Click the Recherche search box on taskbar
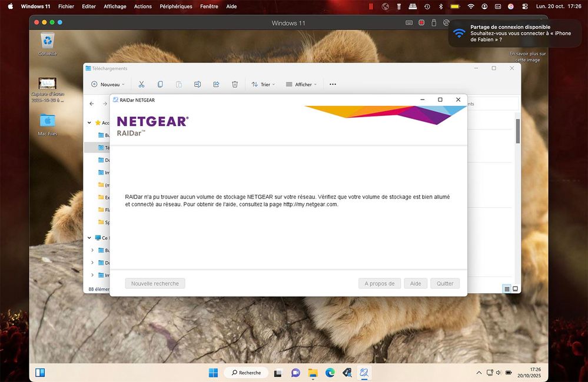 pos(246,373)
